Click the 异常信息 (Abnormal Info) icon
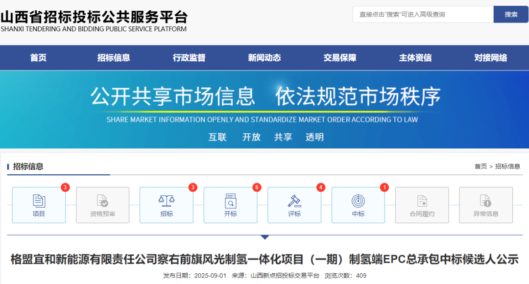The width and height of the screenshot is (529, 284). (x=485, y=205)
